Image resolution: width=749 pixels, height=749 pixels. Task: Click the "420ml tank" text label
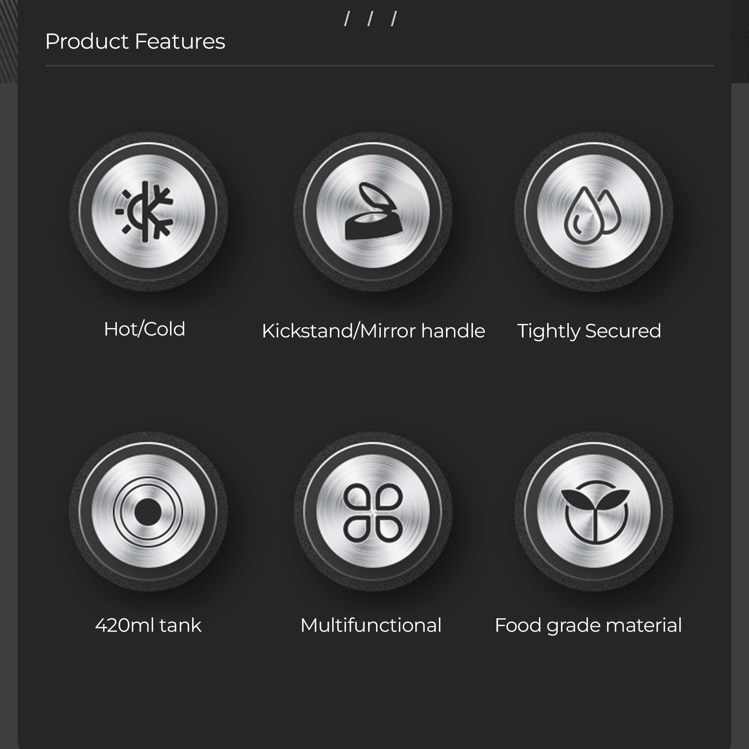point(148,625)
